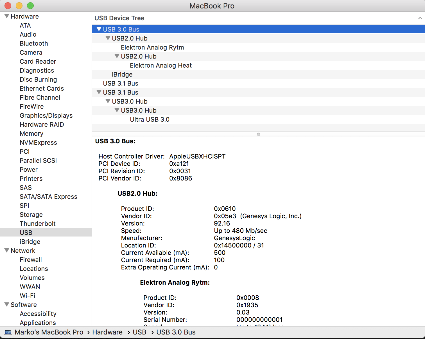Open Firewall under Network
Viewport: 425px width, 339px height.
tap(31, 260)
